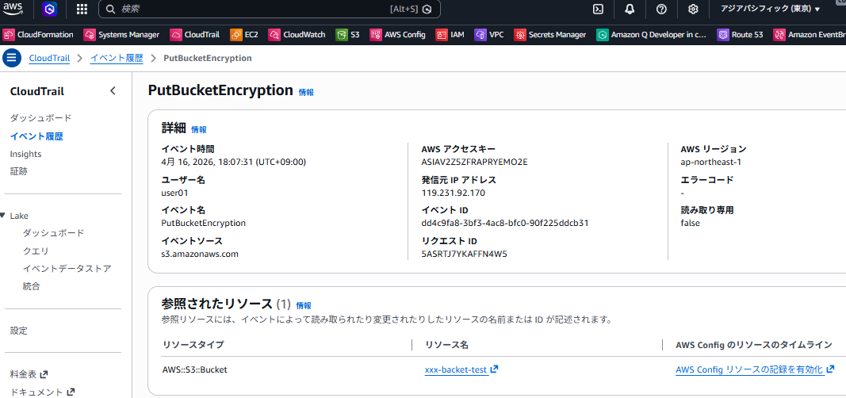Open Lake ダッシュボード item
This screenshot has width=846, height=398.
(53, 233)
